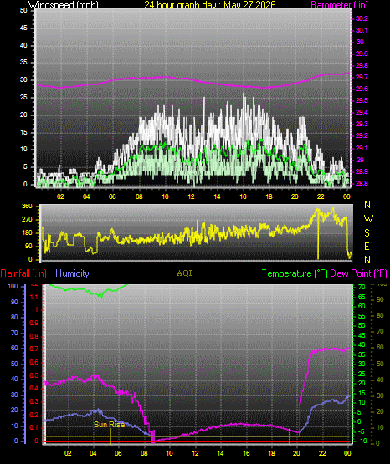Viewport: 390px width, 464px height.
Task: Click the Sun Rise marker label
Action: click(x=109, y=425)
